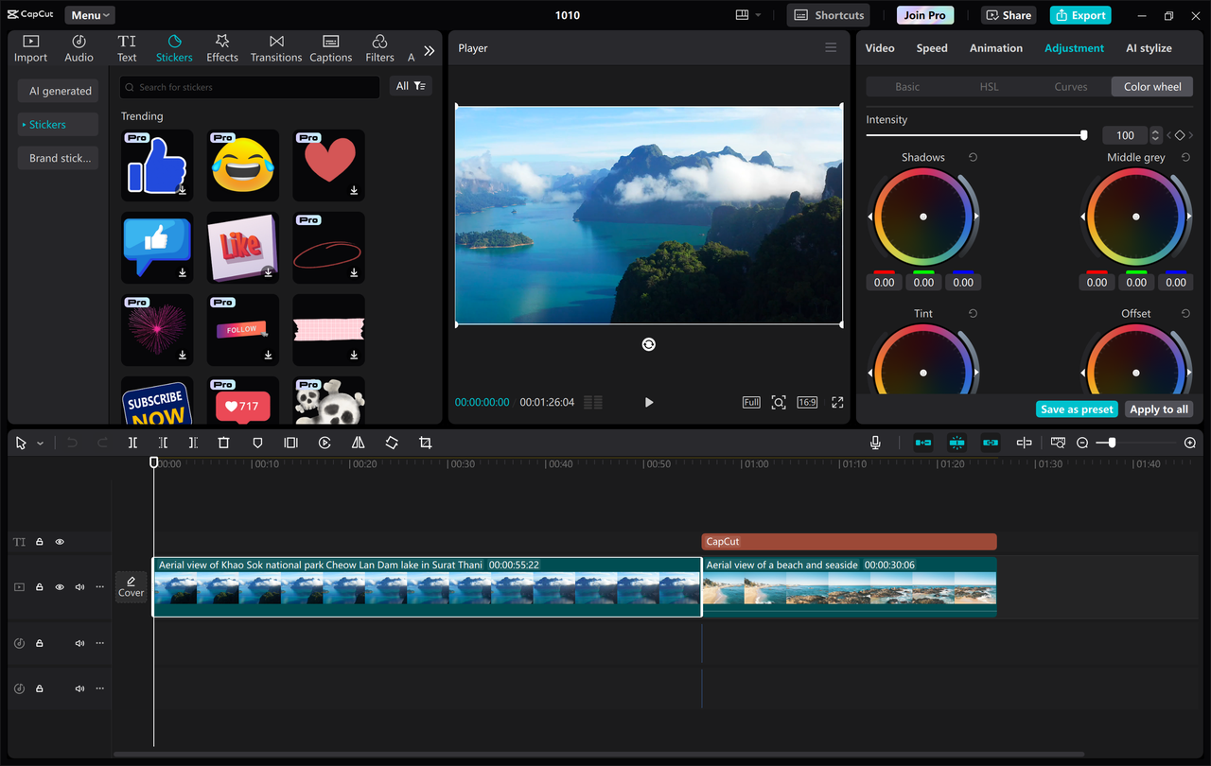This screenshot has height=766, width=1211.
Task: Click the Undo arrow in timeline toolbar
Action: (72, 443)
